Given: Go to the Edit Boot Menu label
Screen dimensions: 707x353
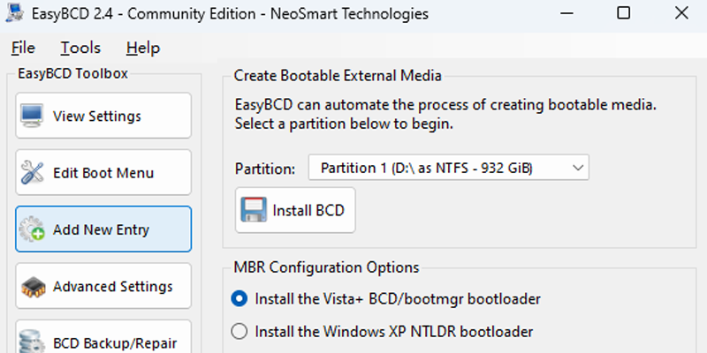Looking at the screenshot, I should (103, 173).
